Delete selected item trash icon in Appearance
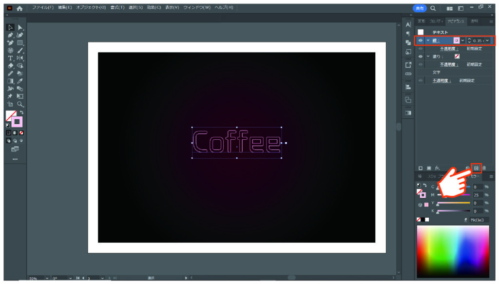499x284 pixels. (x=484, y=168)
